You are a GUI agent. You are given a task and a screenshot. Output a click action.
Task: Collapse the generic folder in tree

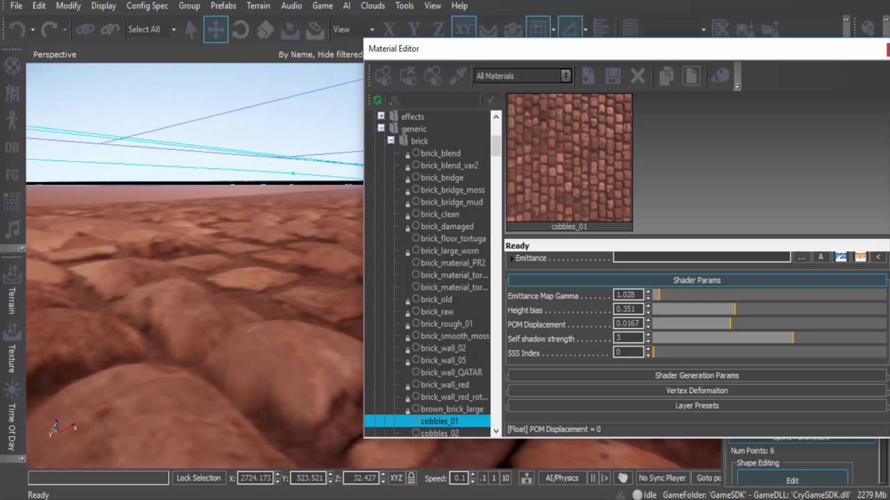tap(381, 128)
